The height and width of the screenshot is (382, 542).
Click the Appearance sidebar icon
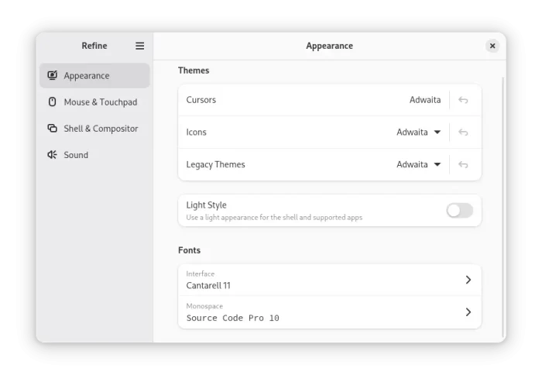[x=52, y=75]
